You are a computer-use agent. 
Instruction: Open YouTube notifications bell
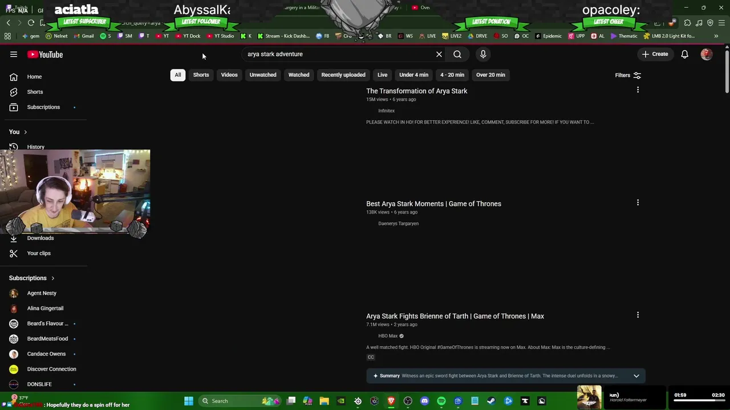(684, 54)
